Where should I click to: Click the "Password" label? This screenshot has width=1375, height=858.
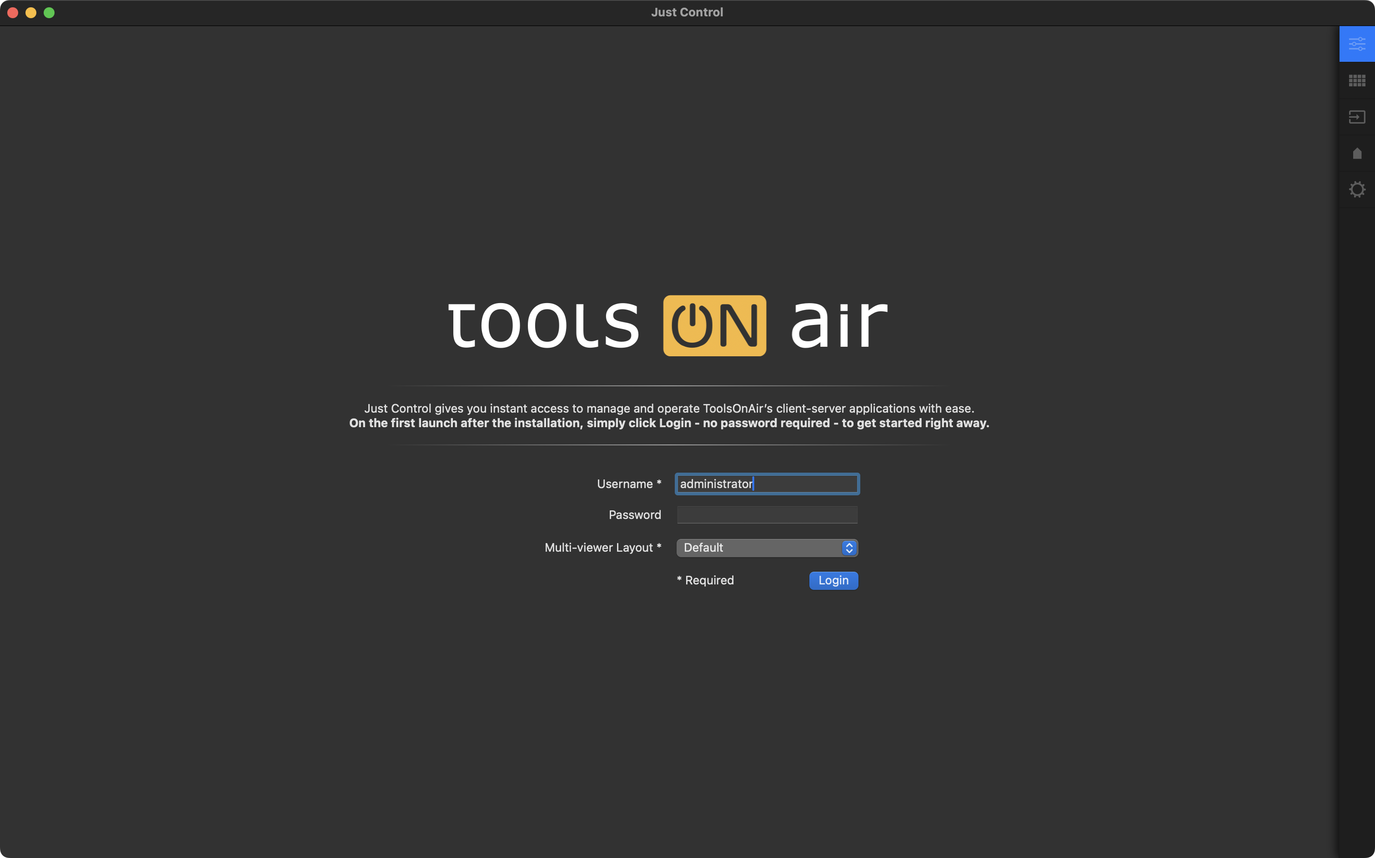pos(635,515)
